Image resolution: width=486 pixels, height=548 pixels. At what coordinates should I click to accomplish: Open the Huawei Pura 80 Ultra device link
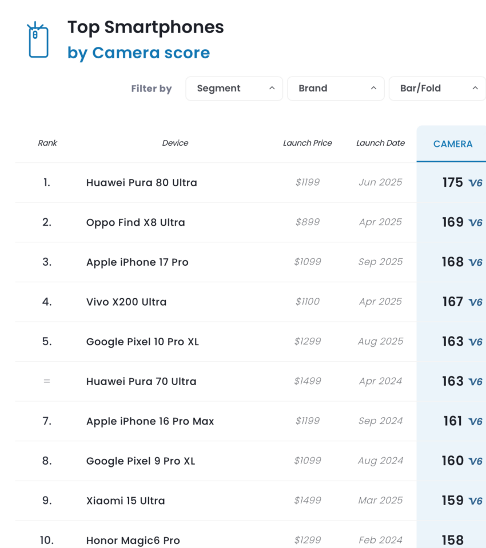coord(142,183)
